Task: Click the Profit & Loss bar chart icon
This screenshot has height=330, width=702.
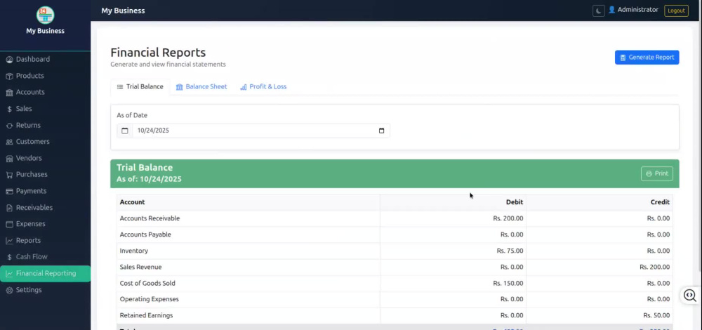Action: 244,87
